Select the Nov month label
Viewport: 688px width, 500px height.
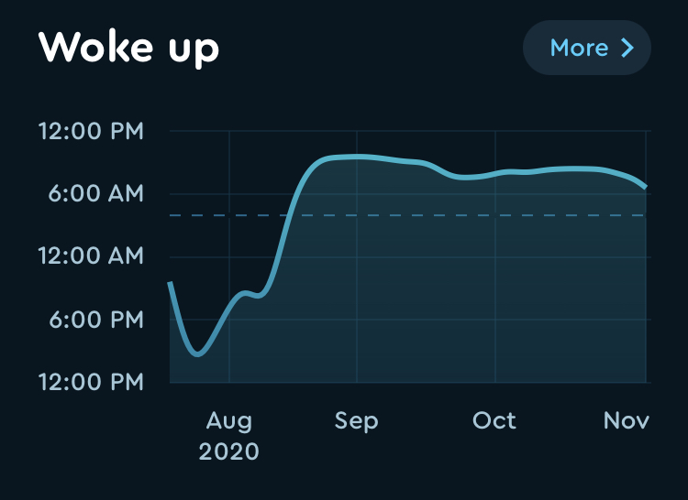pyautogui.click(x=627, y=420)
